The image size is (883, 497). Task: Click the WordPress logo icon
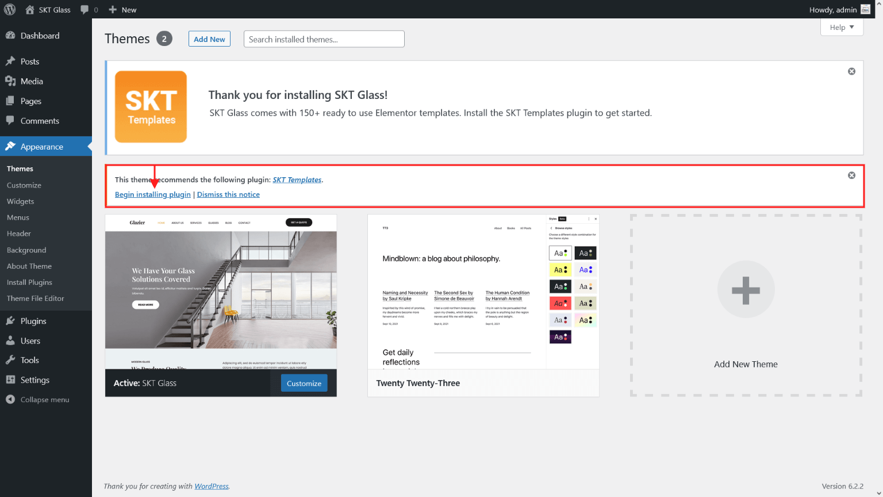click(10, 9)
